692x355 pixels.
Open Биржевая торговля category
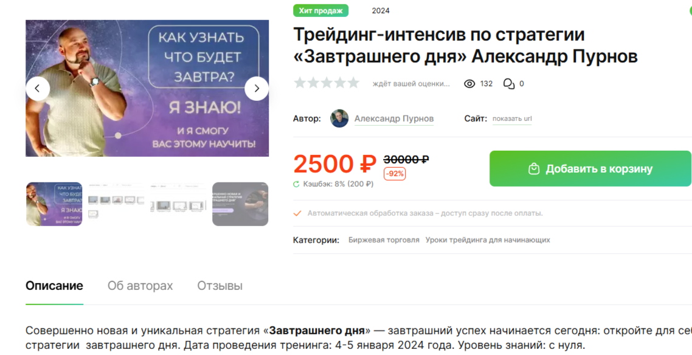384,240
